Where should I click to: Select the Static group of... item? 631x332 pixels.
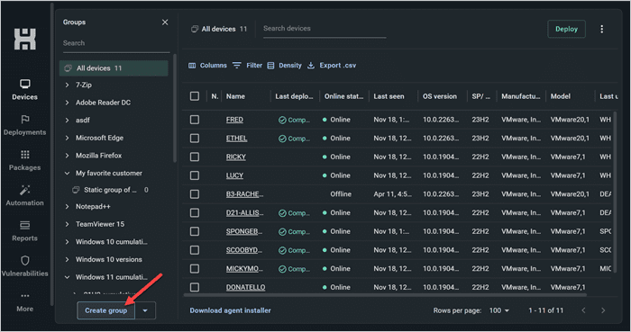pos(110,190)
